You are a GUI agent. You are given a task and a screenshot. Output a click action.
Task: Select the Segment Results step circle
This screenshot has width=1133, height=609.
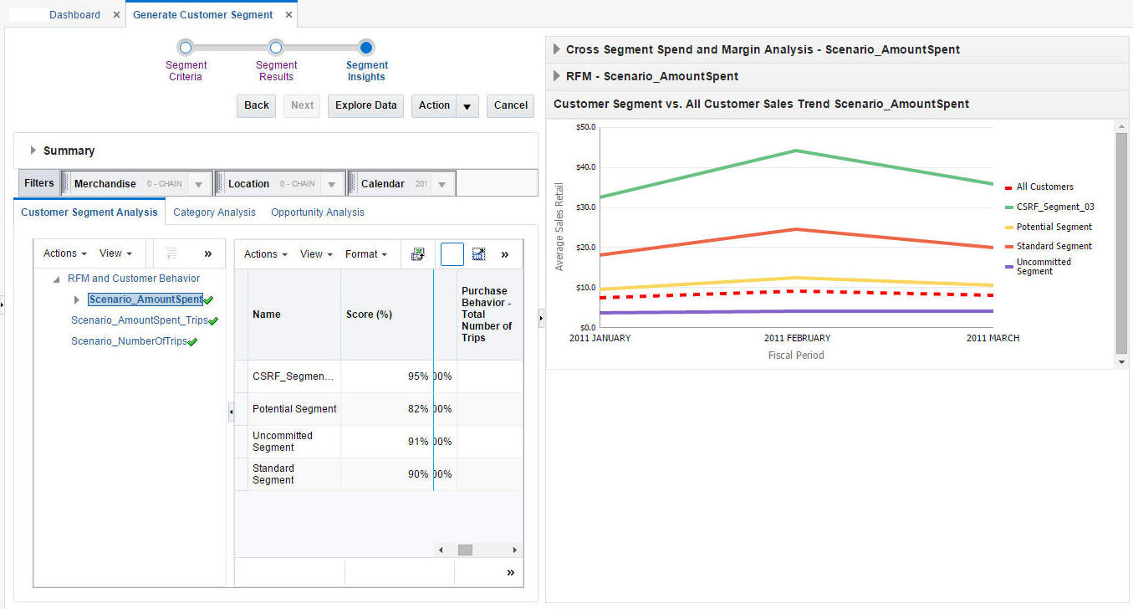coord(276,48)
